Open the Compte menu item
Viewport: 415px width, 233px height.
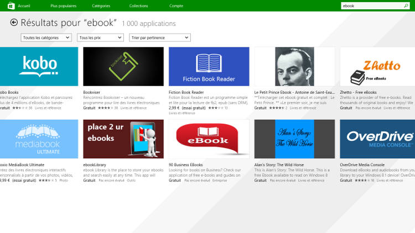click(x=176, y=6)
